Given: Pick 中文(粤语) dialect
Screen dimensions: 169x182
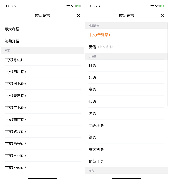Looking at the screenshot, I should [43, 60].
